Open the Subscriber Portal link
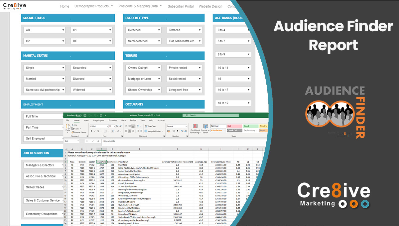The height and width of the screenshot is (226, 399). (x=181, y=6)
